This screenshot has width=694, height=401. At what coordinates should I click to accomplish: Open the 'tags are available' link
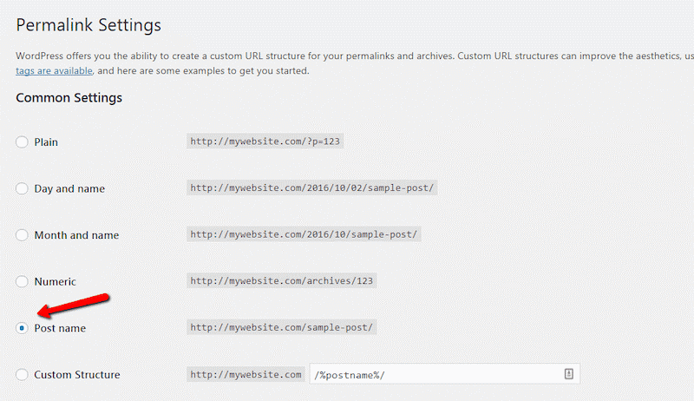click(54, 71)
